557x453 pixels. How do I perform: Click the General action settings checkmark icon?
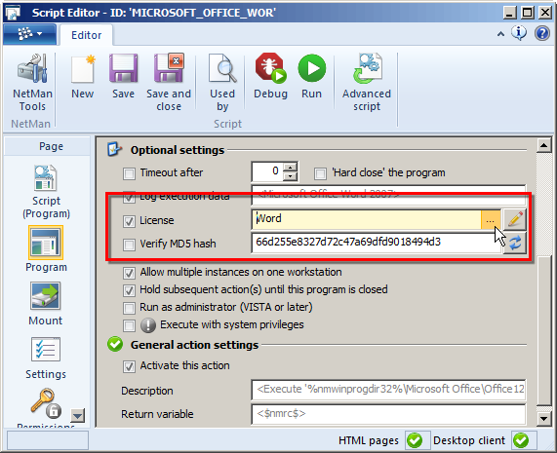click(x=115, y=344)
